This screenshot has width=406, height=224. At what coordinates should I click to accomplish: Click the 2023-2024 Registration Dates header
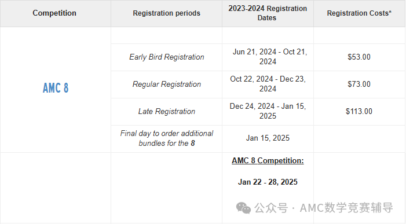point(268,13)
